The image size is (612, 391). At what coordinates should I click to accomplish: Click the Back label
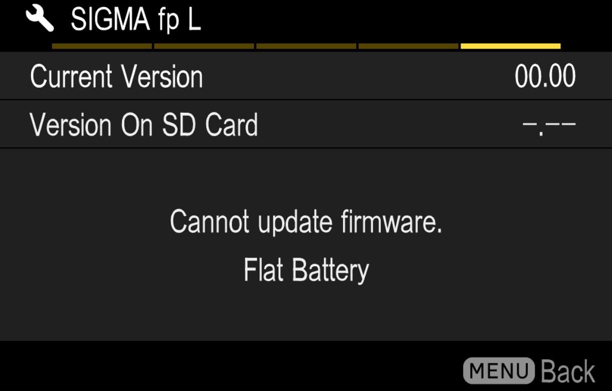pyautogui.click(x=568, y=371)
